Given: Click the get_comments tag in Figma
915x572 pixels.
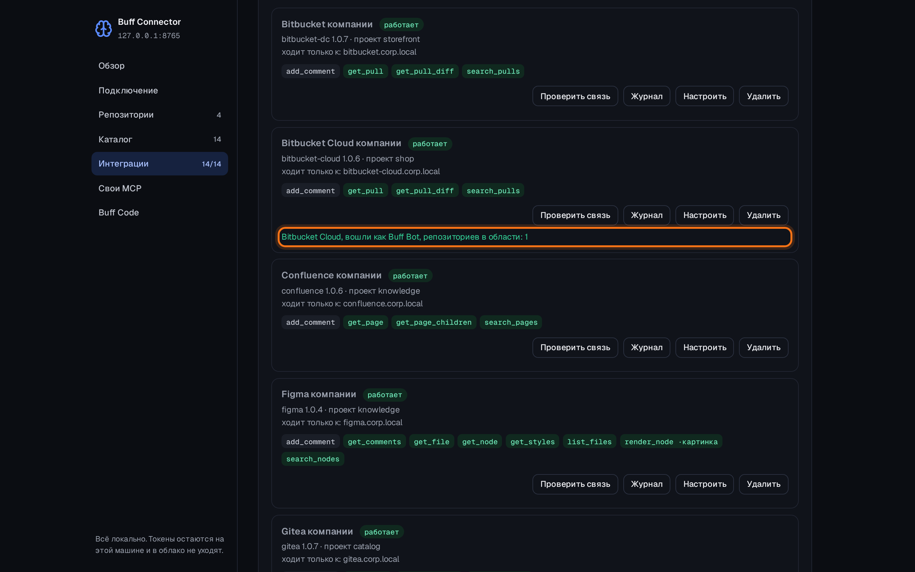Looking at the screenshot, I should coord(374,441).
